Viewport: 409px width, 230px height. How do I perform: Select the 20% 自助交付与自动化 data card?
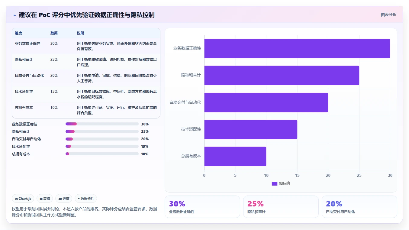(x=359, y=207)
